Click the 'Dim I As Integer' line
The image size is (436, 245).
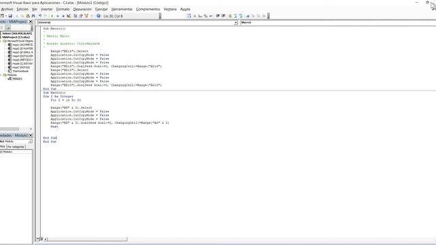coord(58,97)
